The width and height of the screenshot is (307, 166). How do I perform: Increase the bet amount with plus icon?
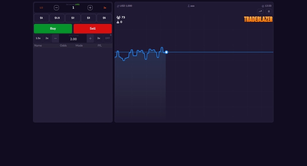tap(90, 8)
